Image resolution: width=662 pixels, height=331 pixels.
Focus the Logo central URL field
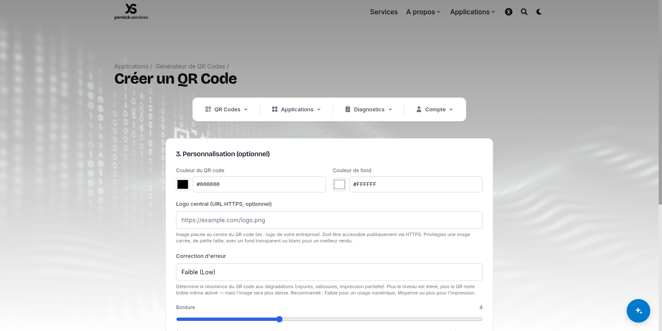(x=329, y=220)
